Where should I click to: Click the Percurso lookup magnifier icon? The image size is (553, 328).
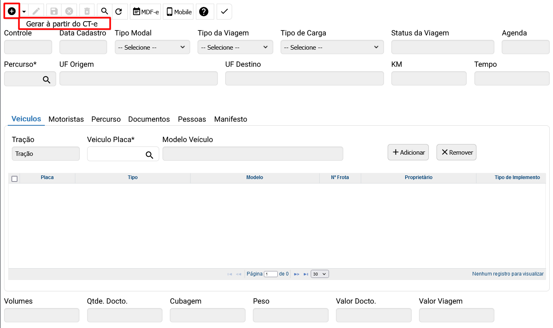click(47, 79)
